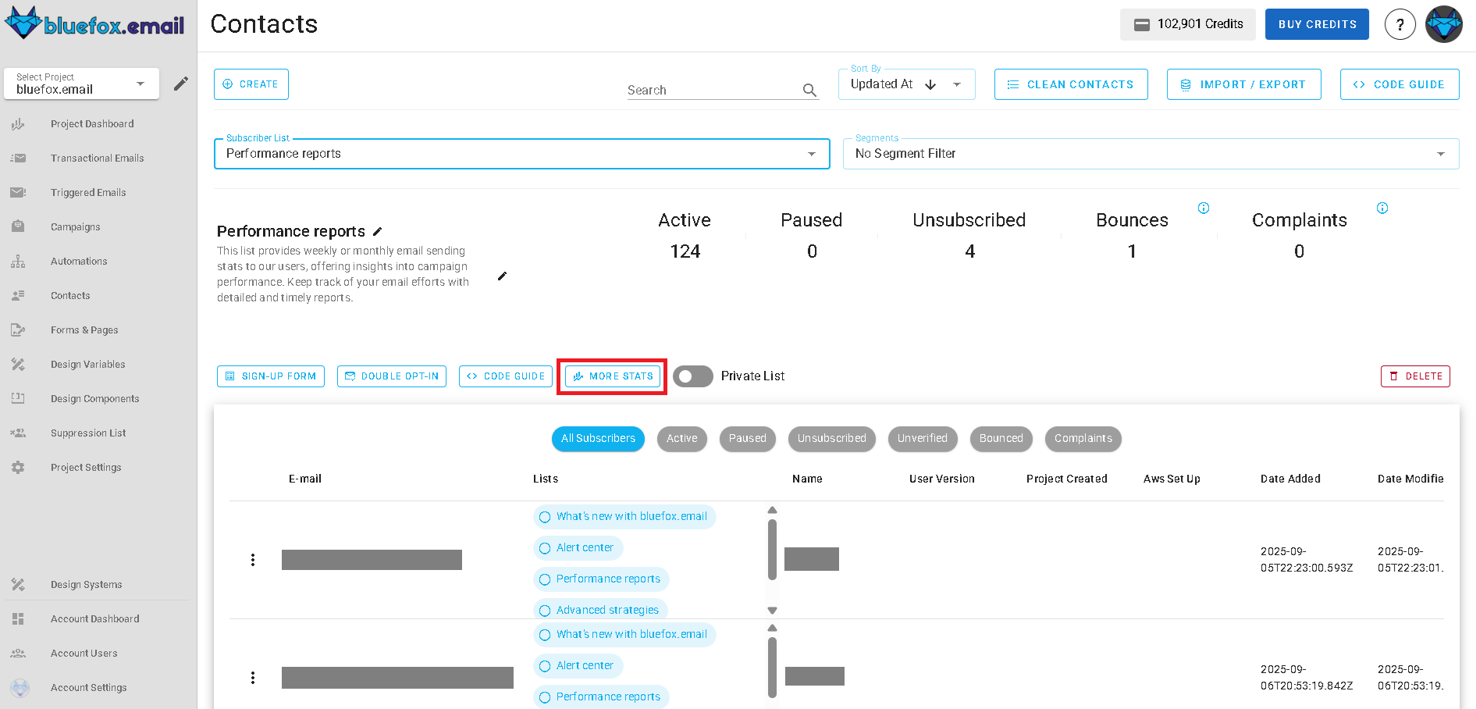Toggle What's new with bluefox.email in first row
This screenshot has width=1476, height=709.
624,517
